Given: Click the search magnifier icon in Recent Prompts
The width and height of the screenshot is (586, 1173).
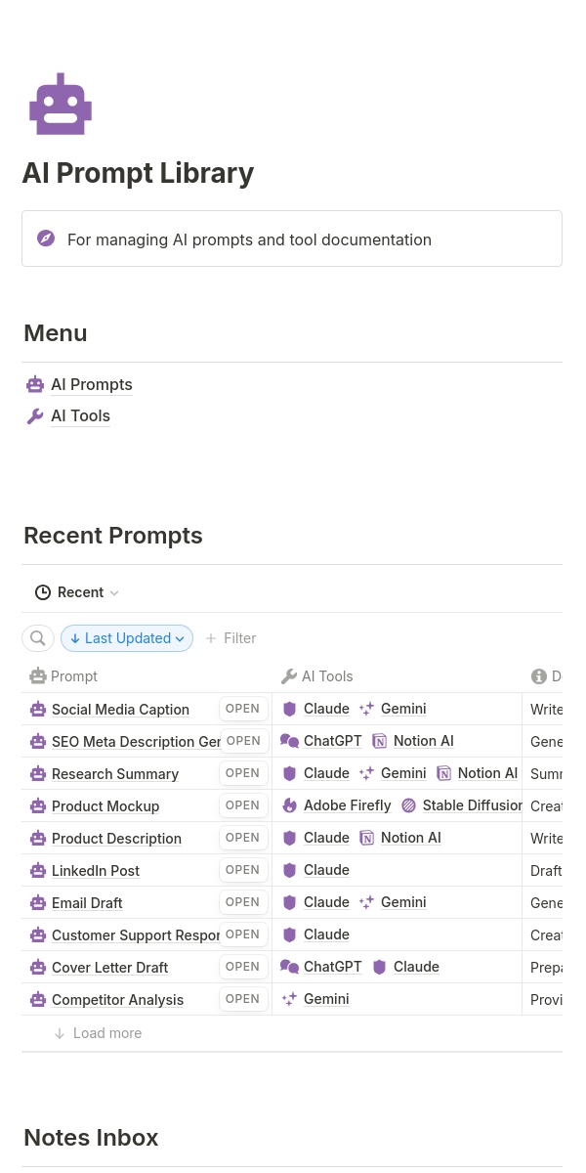Looking at the screenshot, I should (38, 638).
